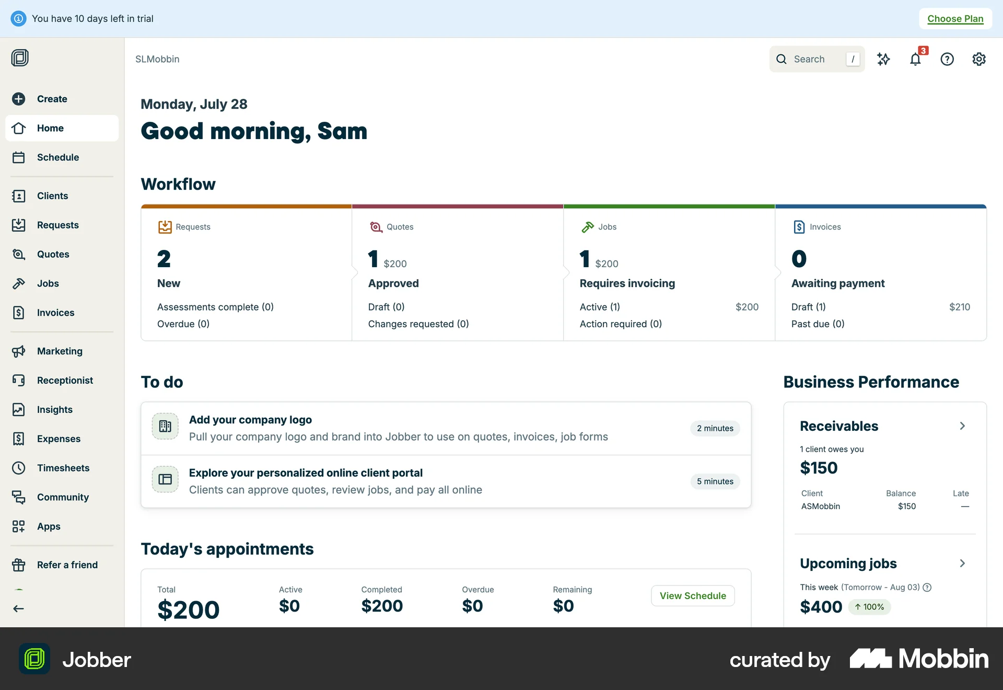Expand the Upcoming jobs chevron
This screenshot has height=690, width=1003.
tap(962, 563)
